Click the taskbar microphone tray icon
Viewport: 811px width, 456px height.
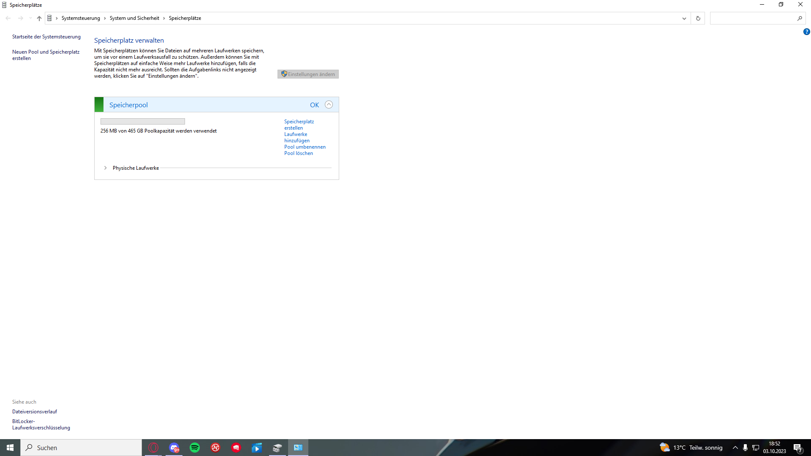point(745,448)
